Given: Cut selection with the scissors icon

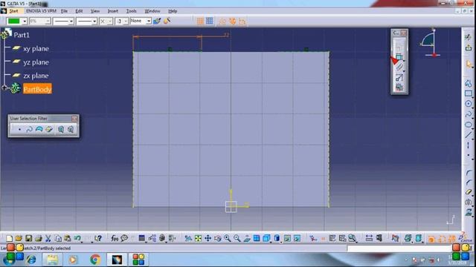Looking at the screenshot, I should click(x=48, y=239).
